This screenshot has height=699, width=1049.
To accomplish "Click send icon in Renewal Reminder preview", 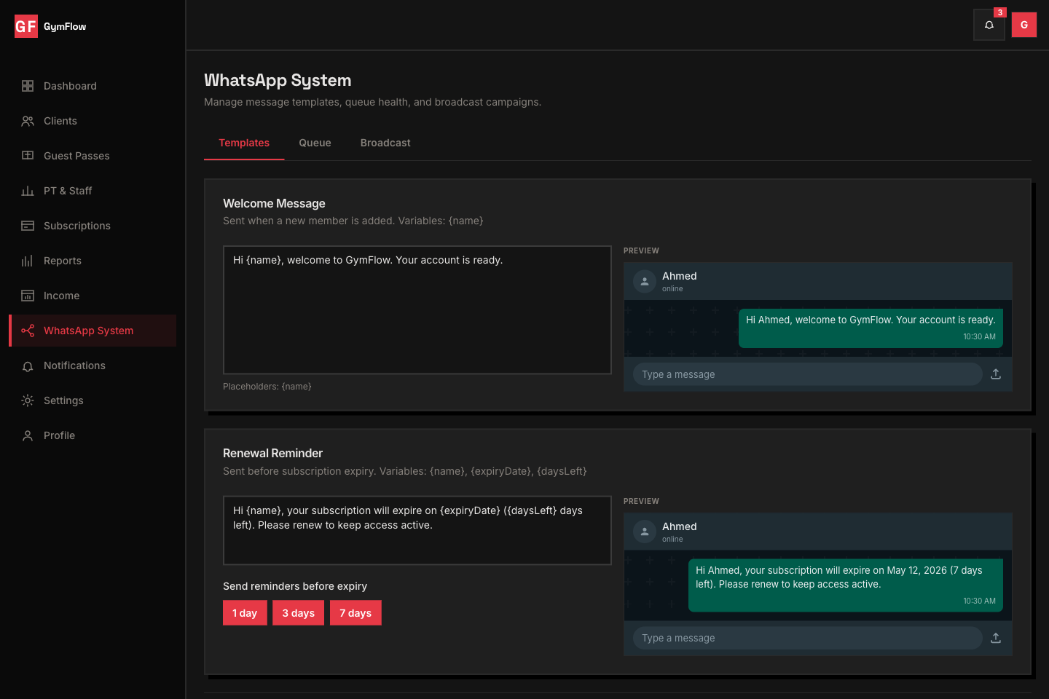I will (x=996, y=639).
